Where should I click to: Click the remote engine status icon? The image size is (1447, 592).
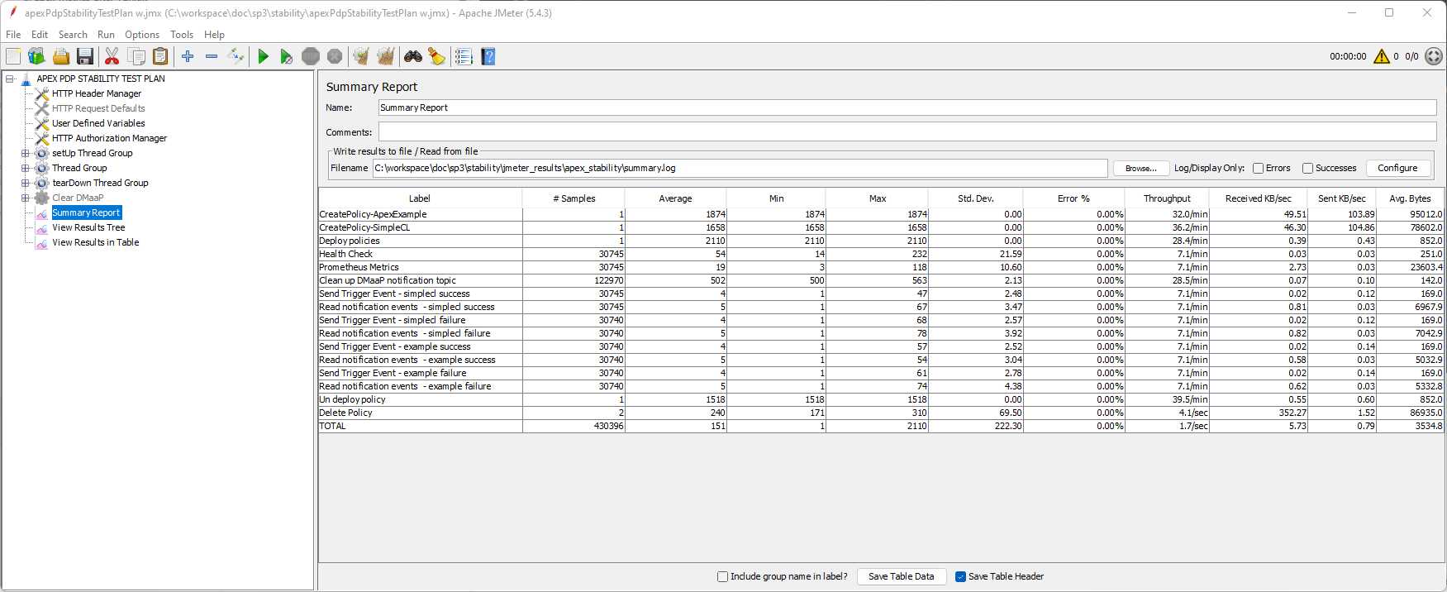[1434, 56]
